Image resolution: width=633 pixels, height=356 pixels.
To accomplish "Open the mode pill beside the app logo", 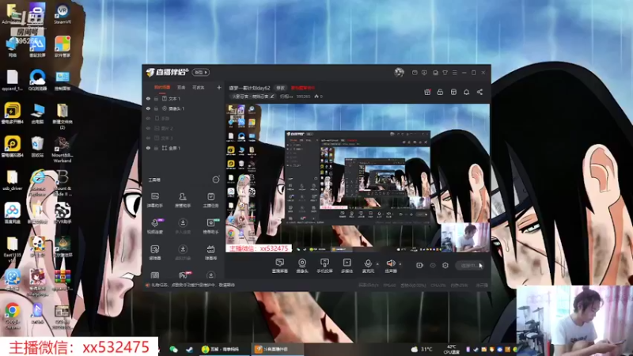I will click(x=201, y=72).
